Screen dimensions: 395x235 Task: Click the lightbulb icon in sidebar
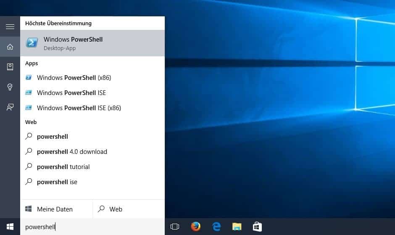(10, 87)
